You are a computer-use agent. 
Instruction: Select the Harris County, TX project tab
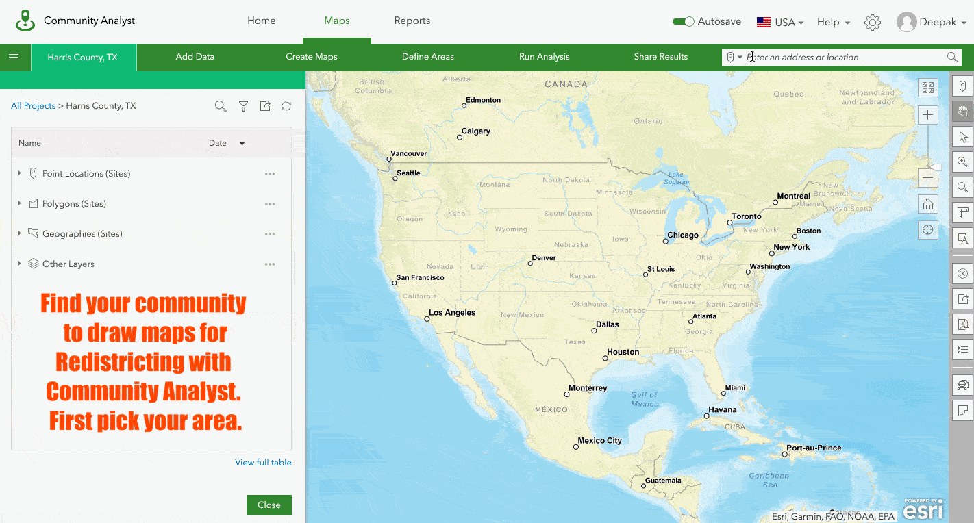(x=83, y=58)
